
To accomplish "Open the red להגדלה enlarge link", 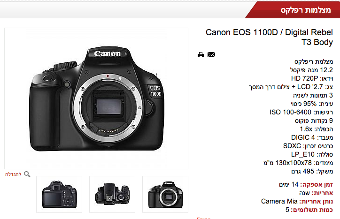I will coord(13,174).
